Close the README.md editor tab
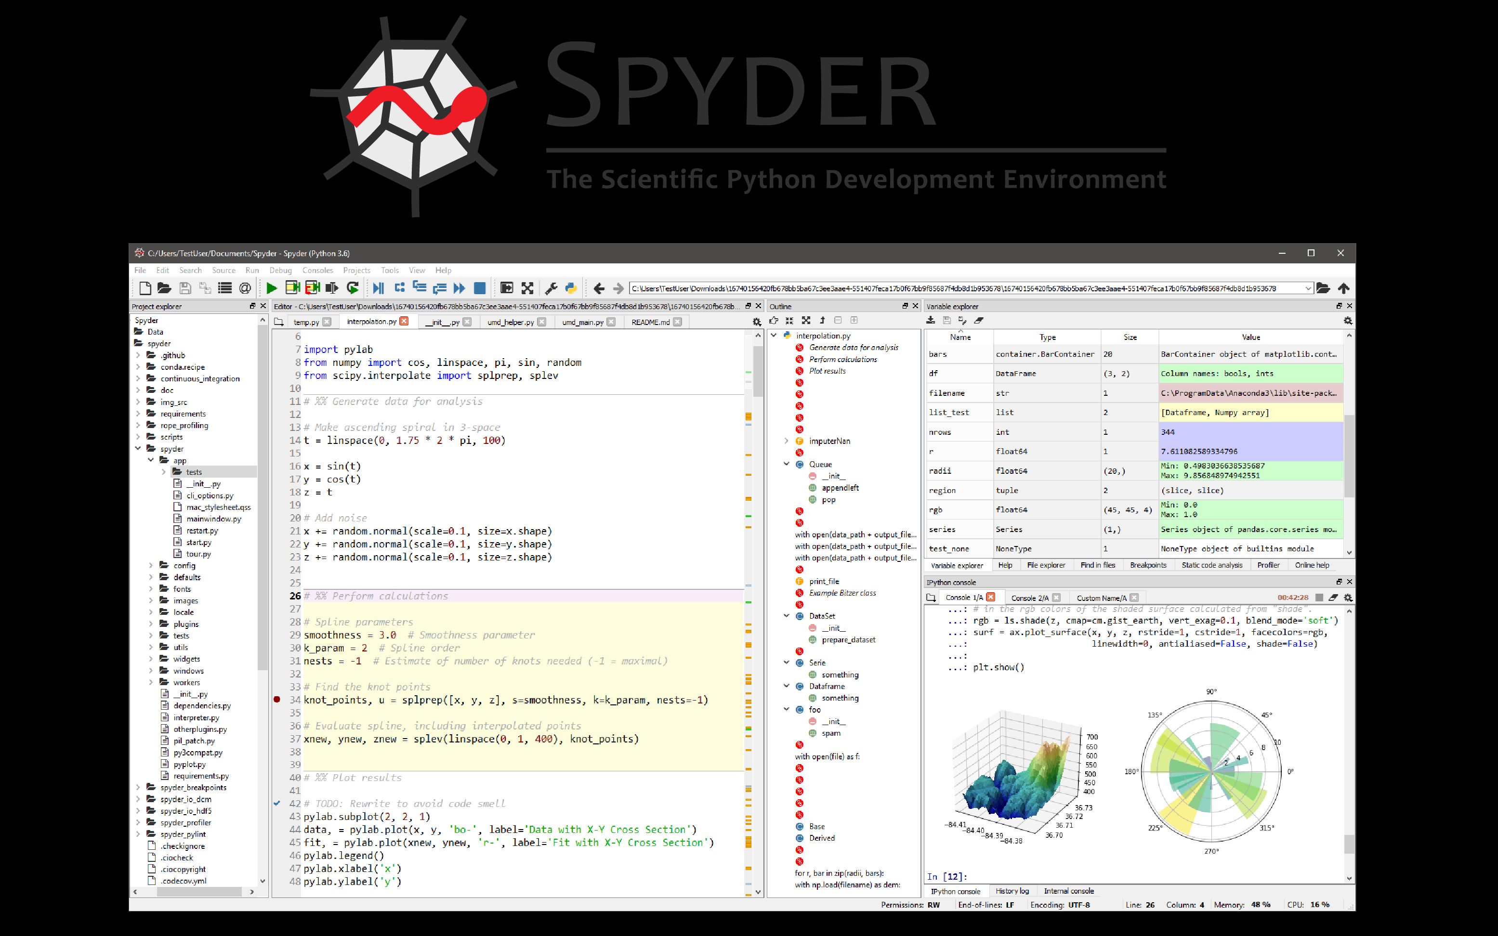This screenshot has width=1498, height=936. point(678,322)
